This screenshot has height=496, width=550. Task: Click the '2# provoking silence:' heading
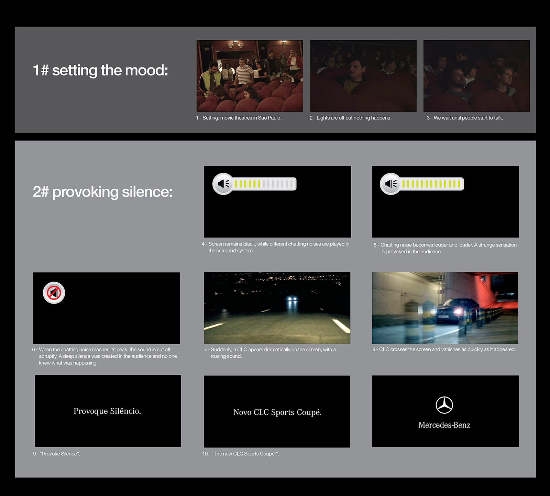(102, 192)
